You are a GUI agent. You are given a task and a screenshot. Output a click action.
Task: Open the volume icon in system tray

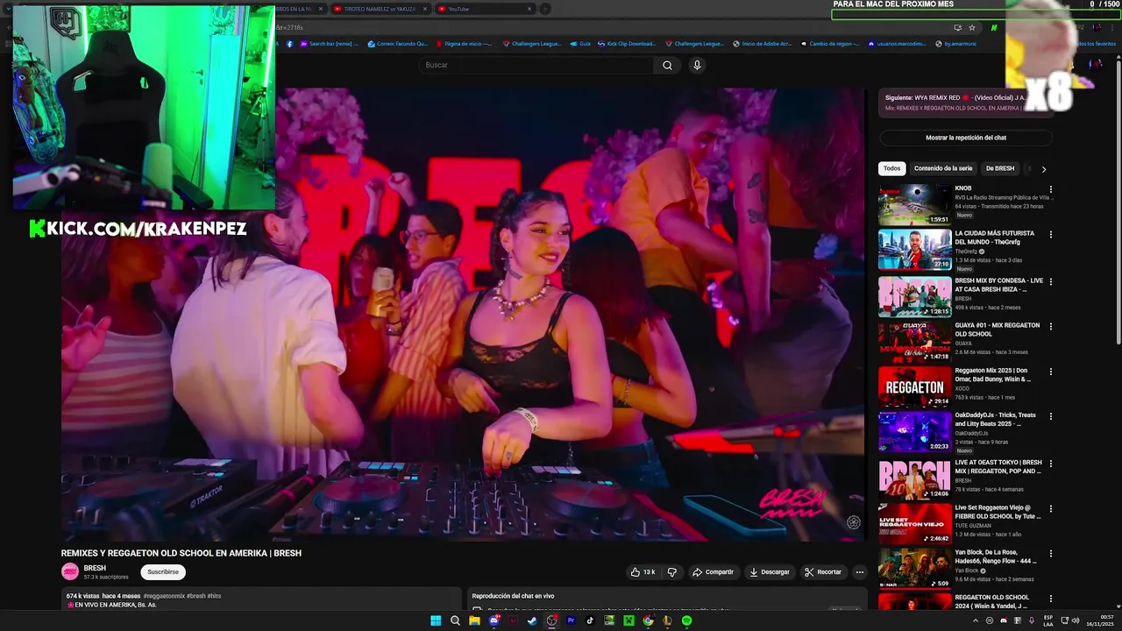[x=1076, y=620]
